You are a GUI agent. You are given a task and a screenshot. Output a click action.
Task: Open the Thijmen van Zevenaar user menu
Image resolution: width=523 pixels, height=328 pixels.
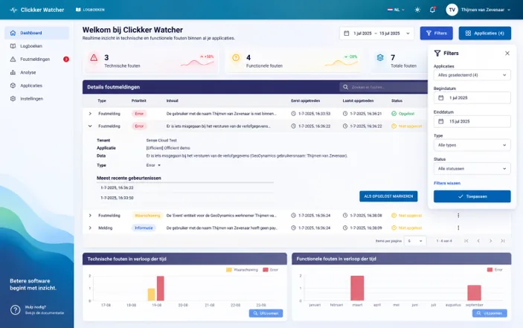point(486,10)
